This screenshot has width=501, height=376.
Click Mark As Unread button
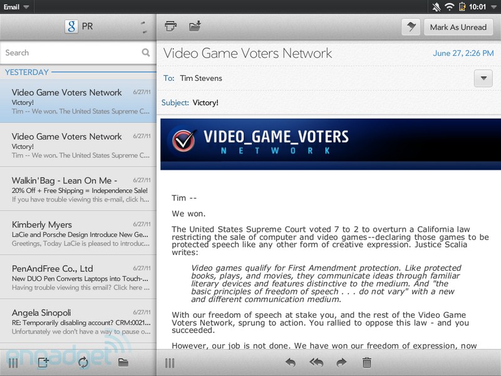click(x=458, y=27)
